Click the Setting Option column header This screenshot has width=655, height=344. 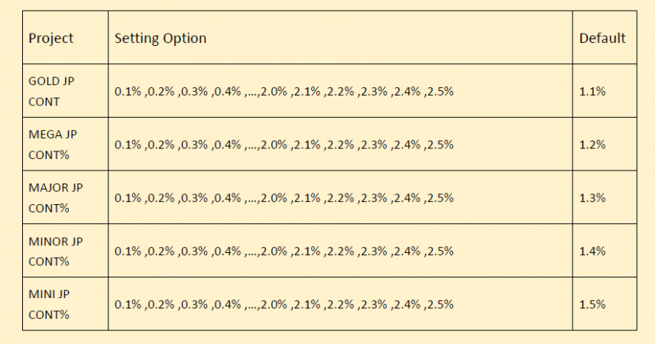[161, 38]
